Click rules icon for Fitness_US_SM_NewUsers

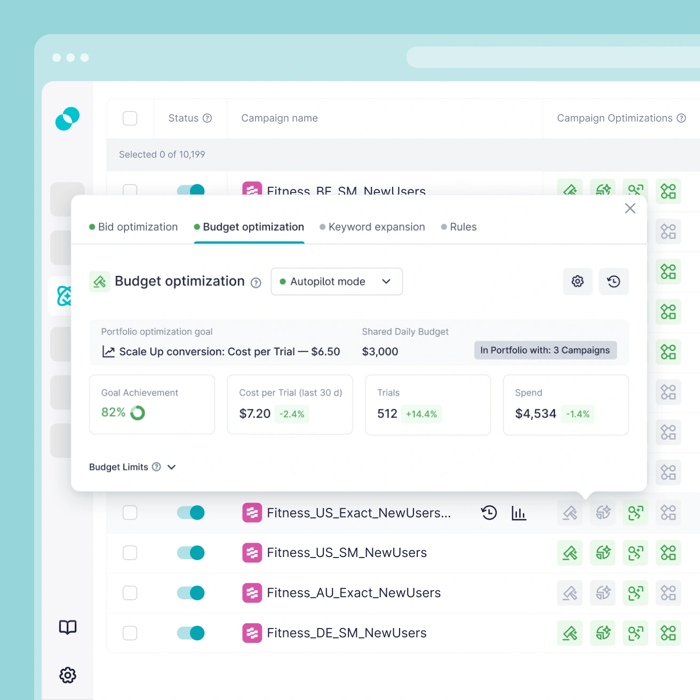point(669,553)
